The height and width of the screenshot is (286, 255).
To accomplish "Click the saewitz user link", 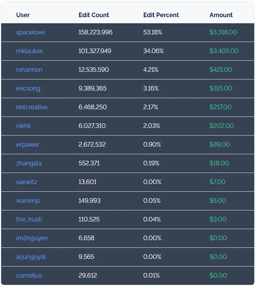I will coord(27,182).
